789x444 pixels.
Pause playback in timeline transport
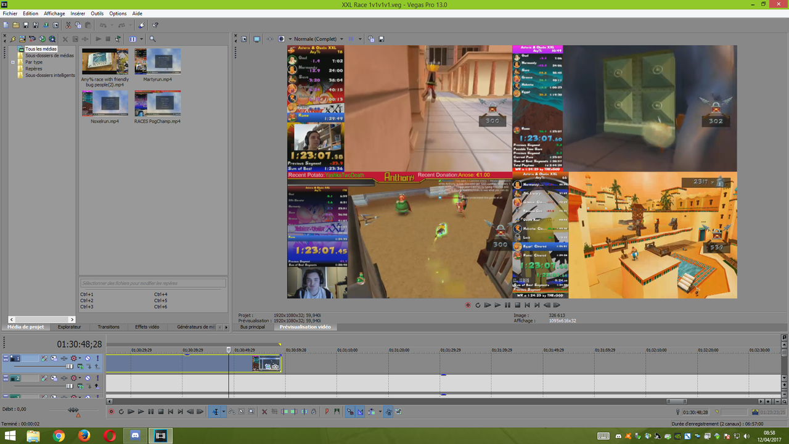(x=150, y=412)
